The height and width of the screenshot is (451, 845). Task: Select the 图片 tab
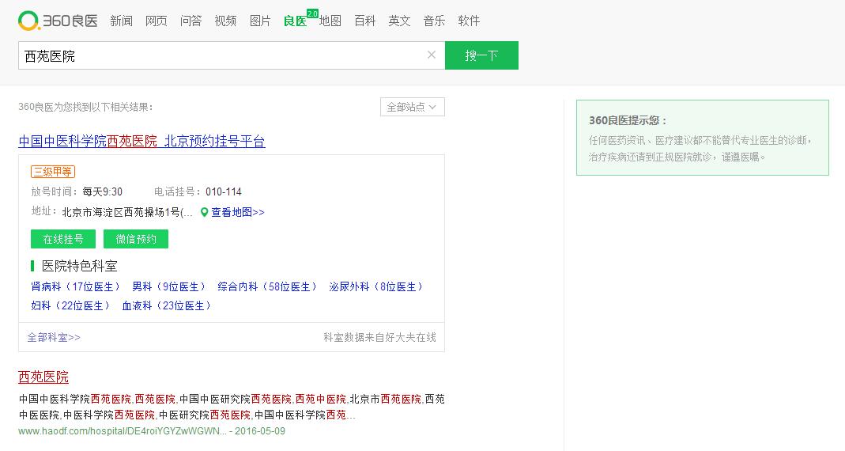pos(260,21)
